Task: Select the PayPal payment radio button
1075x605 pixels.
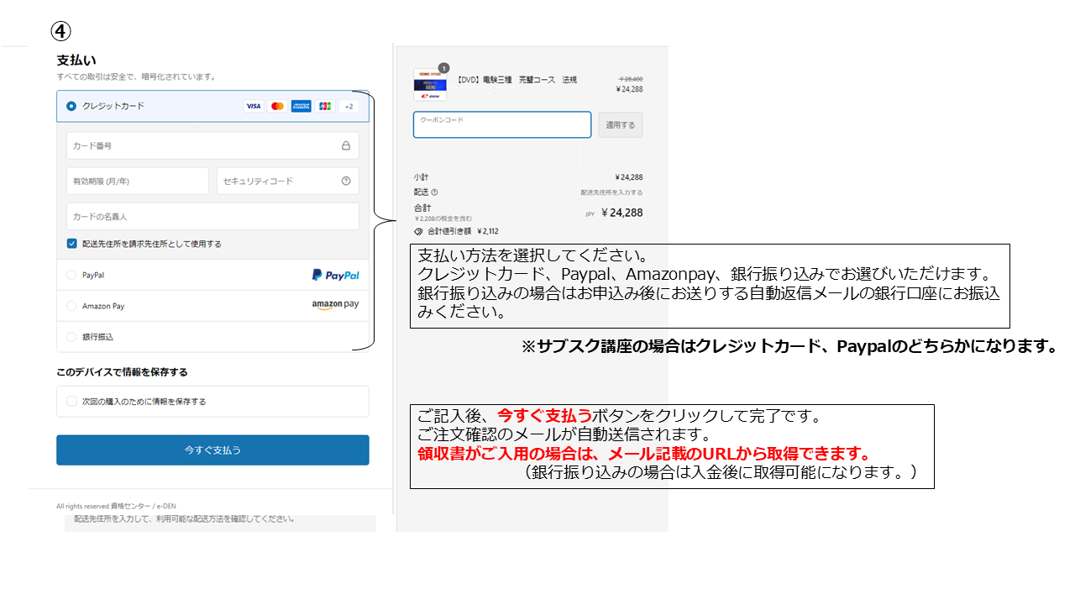Action: click(x=71, y=275)
